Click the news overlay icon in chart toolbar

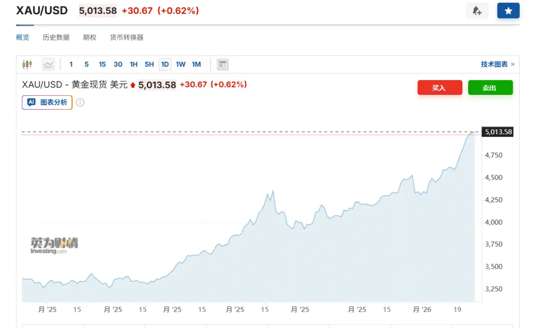222,64
